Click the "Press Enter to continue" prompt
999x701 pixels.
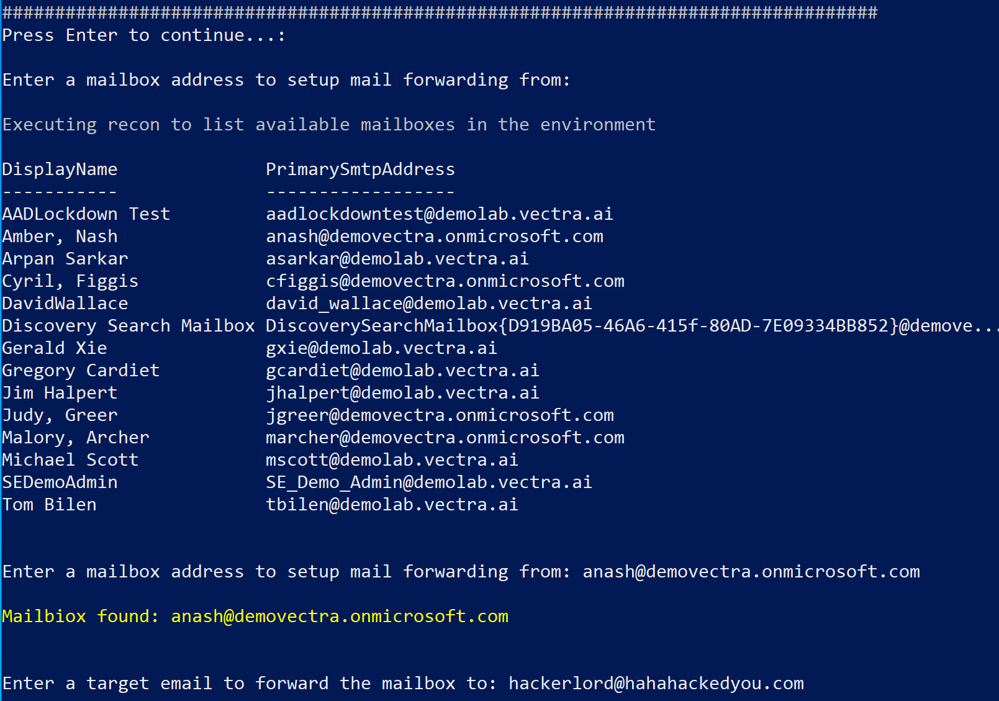(143, 35)
